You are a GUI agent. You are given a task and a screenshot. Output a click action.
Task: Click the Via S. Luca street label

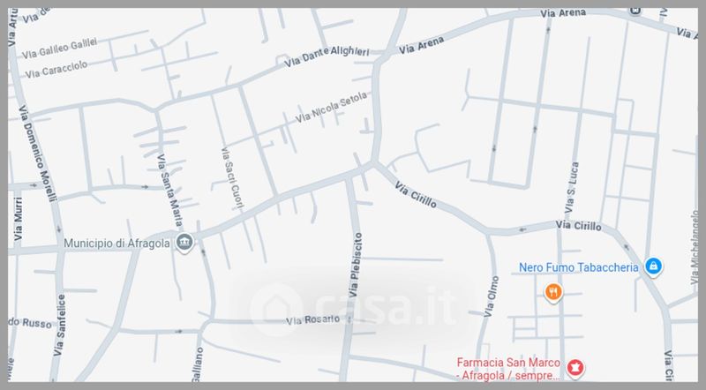point(572,188)
